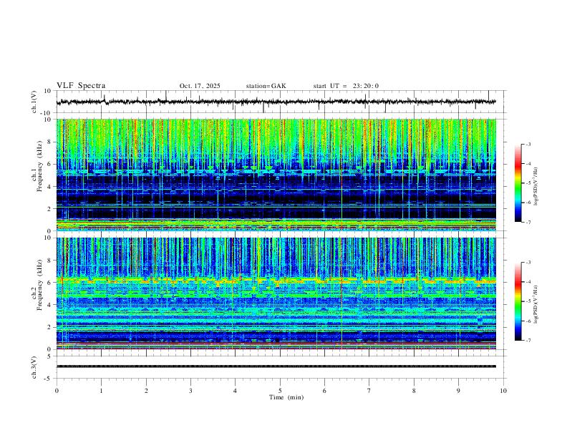Click the "ch.3(V)" axis label

click(34, 367)
